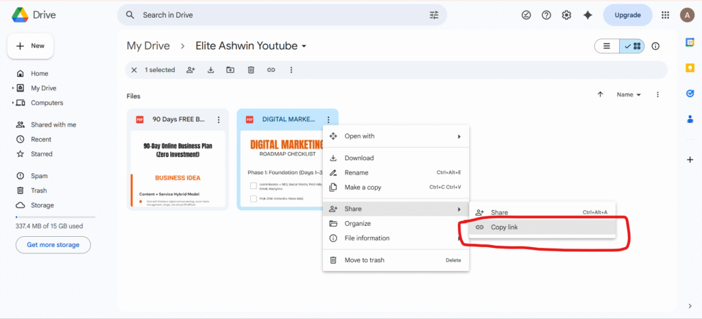Click the storage usage bar

55,217
